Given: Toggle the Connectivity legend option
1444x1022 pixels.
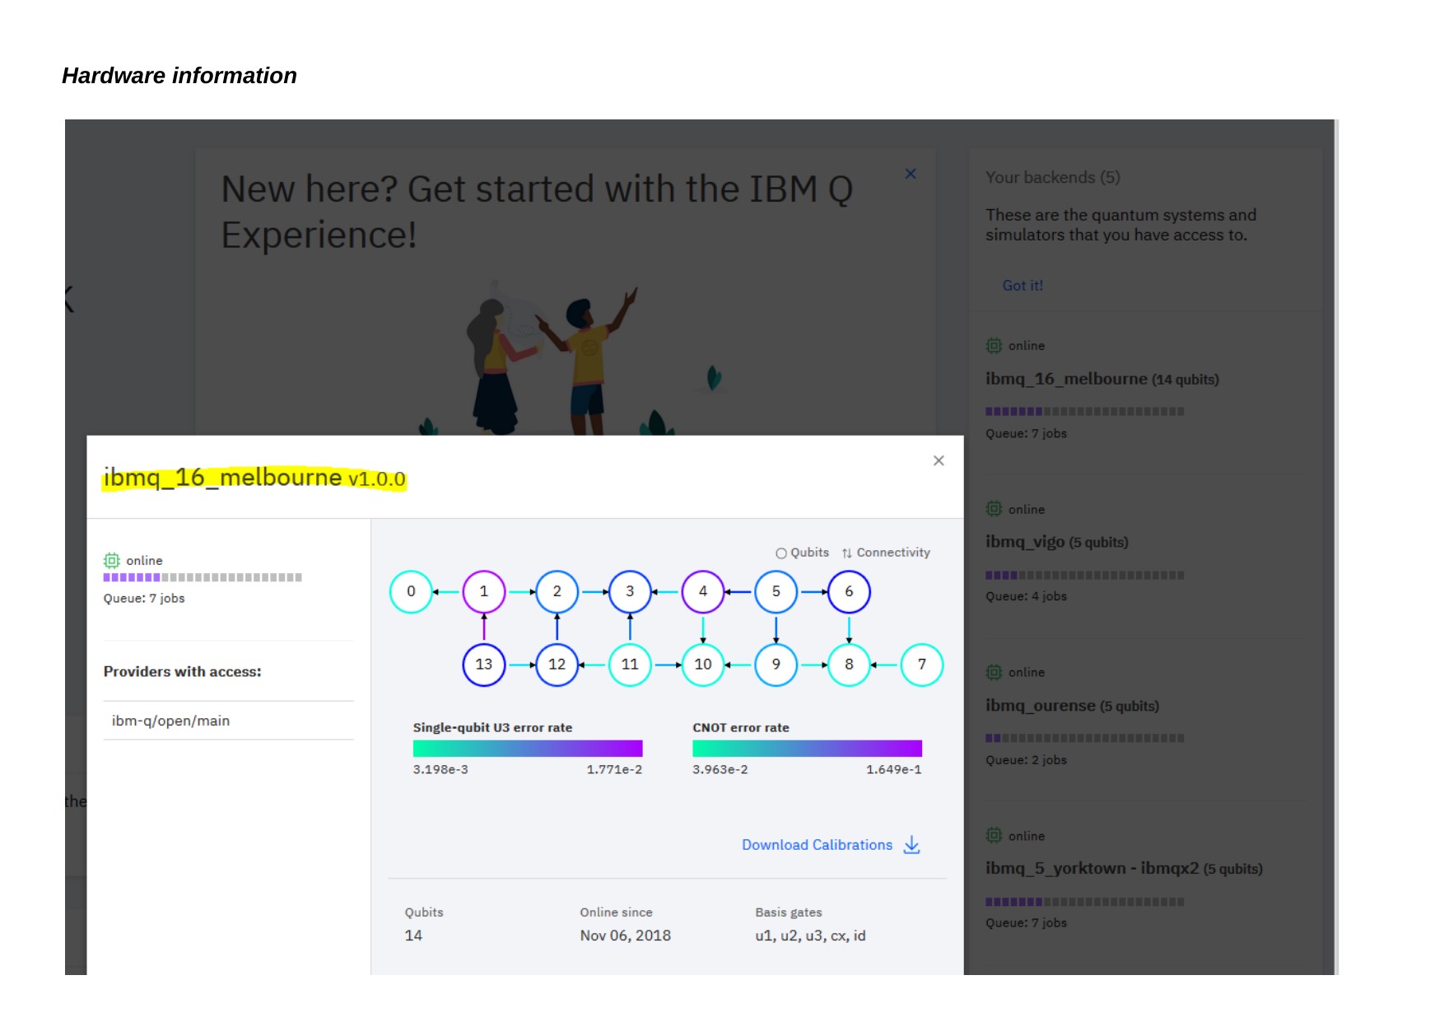Looking at the screenshot, I should pyautogui.click(x=886, y=553).
